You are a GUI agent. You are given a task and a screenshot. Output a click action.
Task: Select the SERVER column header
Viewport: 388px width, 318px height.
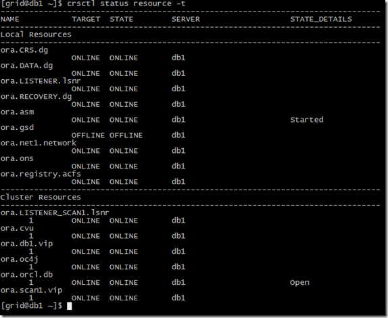pos(186,19)
